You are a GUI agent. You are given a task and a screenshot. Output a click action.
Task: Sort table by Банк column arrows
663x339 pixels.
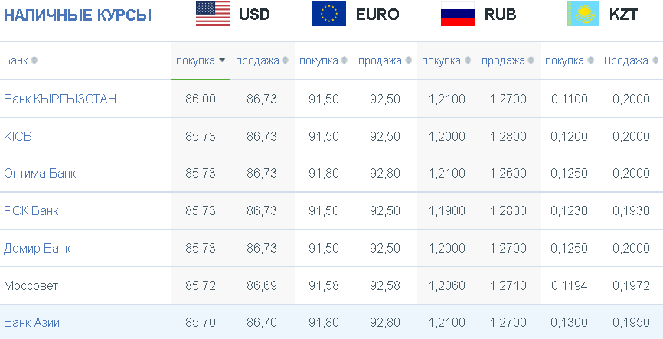point(34,61)
